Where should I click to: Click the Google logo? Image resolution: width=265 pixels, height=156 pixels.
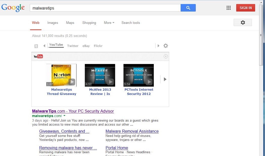(13, 8)
